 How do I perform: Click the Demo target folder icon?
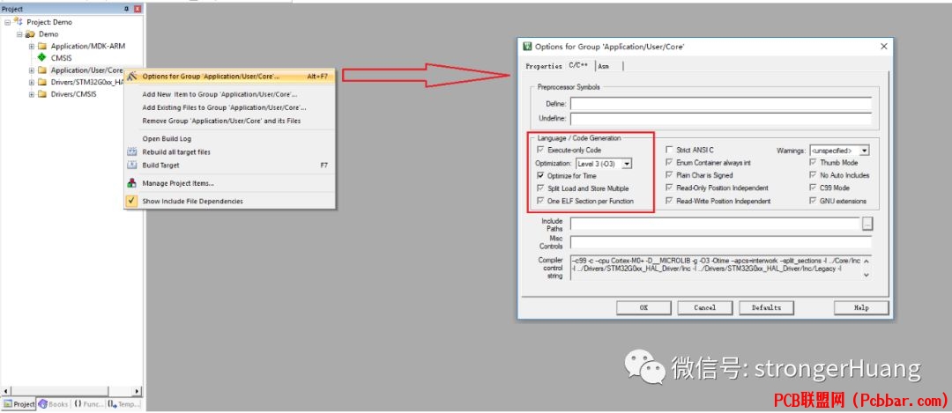(29, 34)
